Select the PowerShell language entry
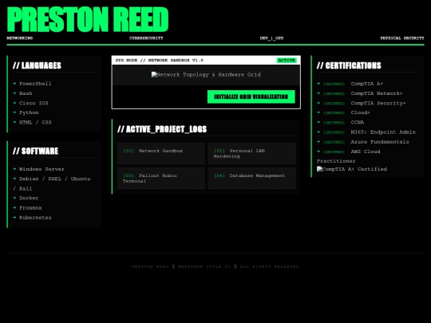This screenshot has width=431, height=323. point(35,84)
